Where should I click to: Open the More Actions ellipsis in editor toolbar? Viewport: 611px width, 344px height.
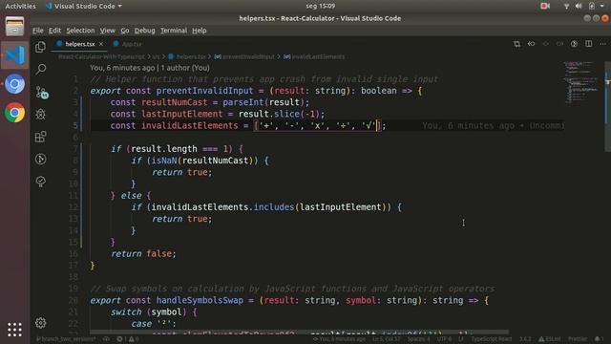click(602, 44)
